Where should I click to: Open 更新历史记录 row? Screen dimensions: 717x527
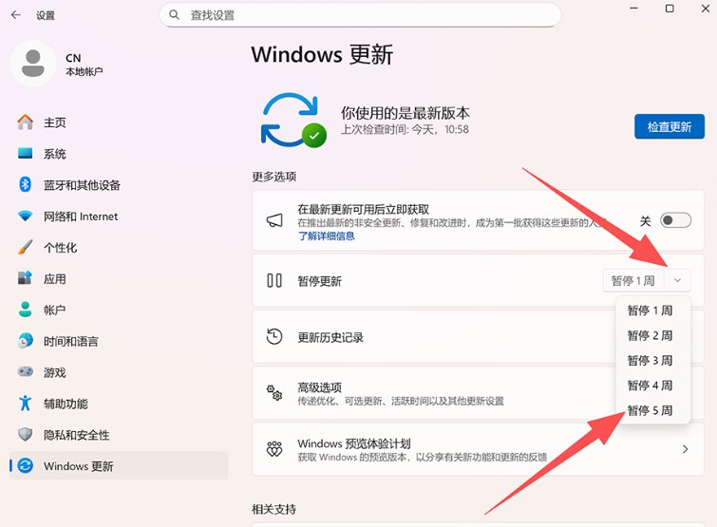click(x=427, y=337)
